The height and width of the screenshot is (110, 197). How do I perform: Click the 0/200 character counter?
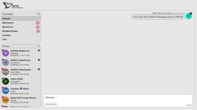(189, 105)
